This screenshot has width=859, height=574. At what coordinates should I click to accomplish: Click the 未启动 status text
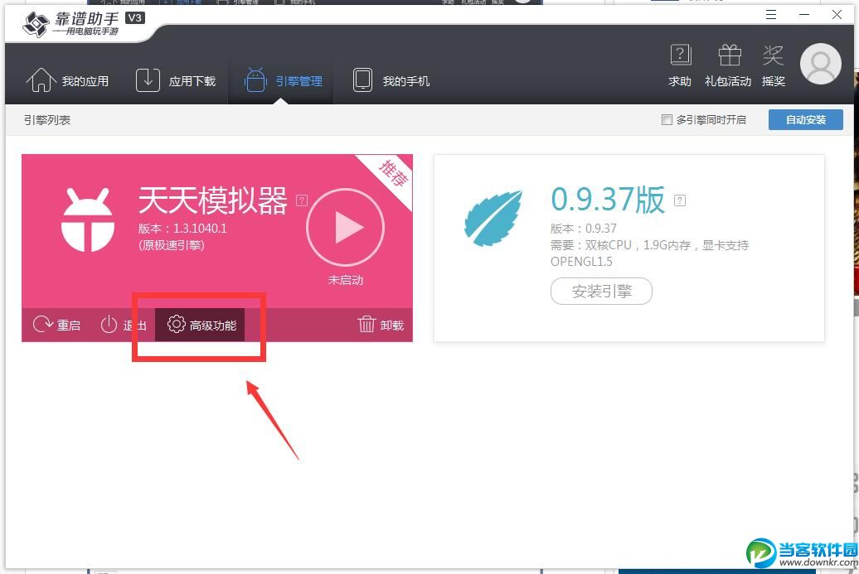coord(345,280)
